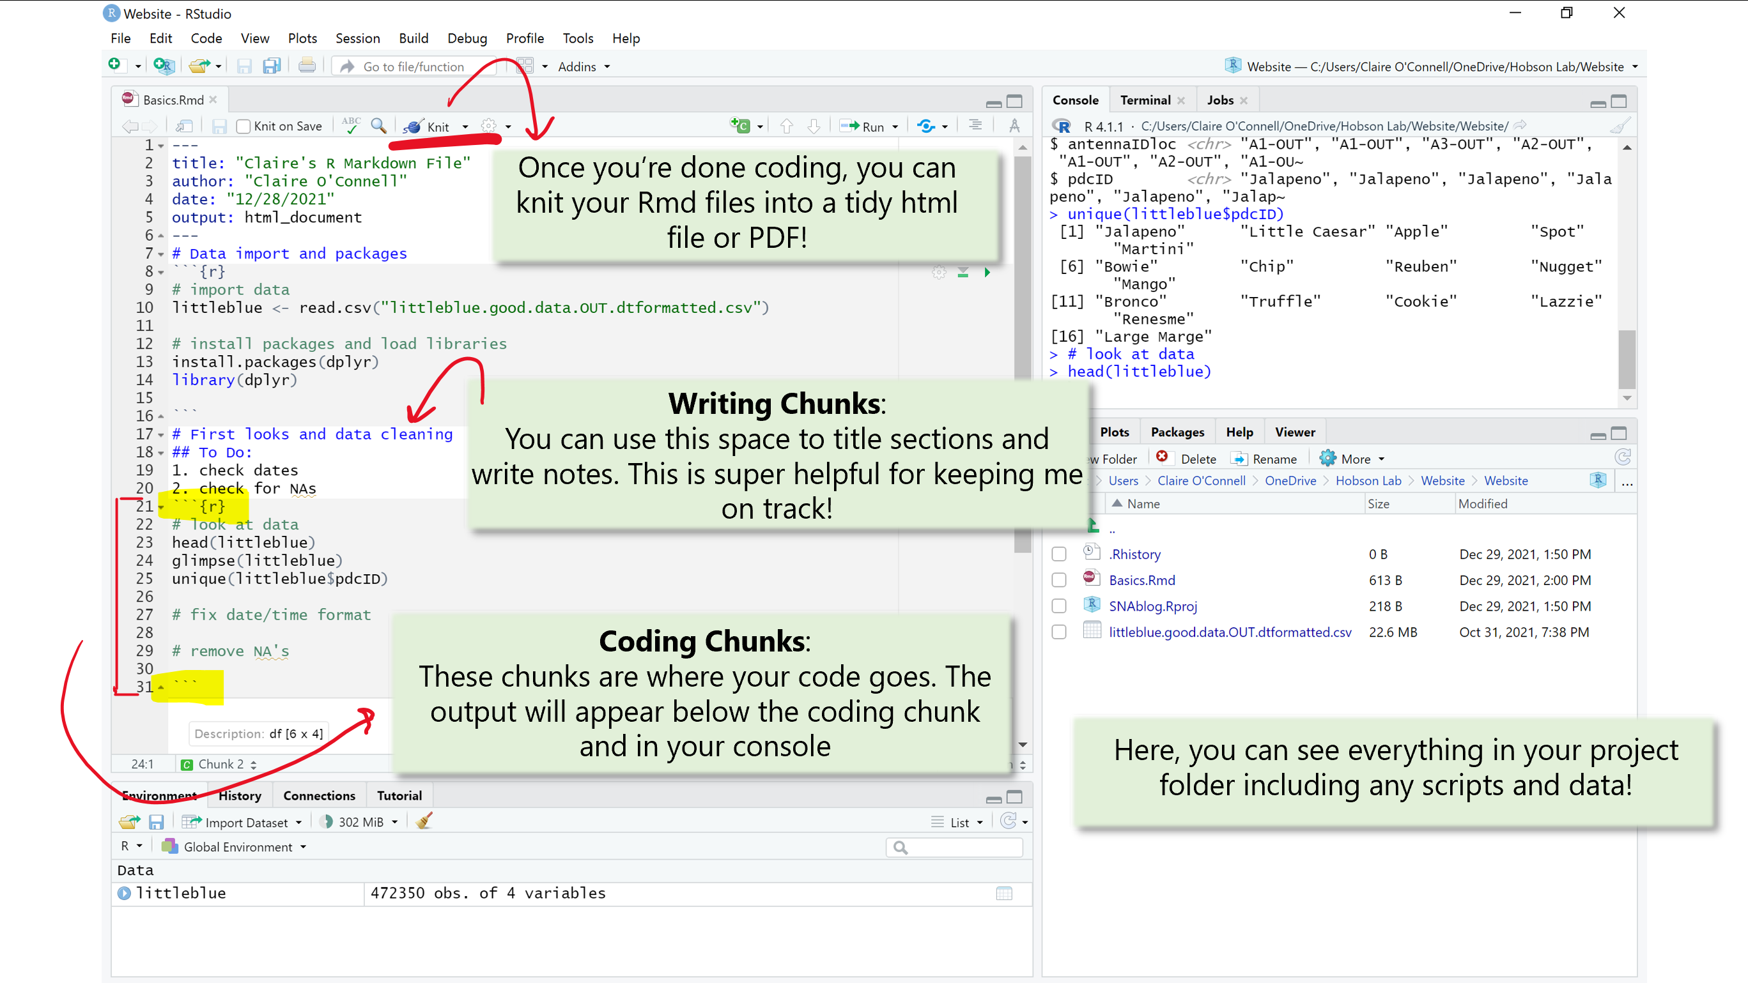Open the More dropdown in Files pane
This screenshot has width=1748, height=983.
1352,458
